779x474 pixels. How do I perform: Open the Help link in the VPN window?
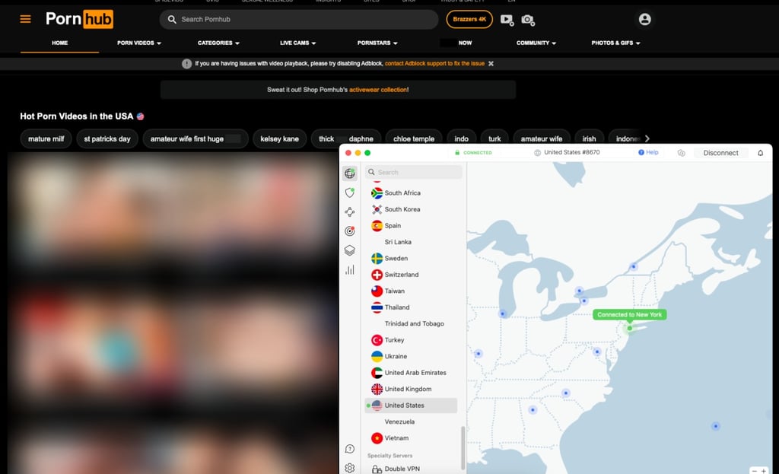point(648,152)
